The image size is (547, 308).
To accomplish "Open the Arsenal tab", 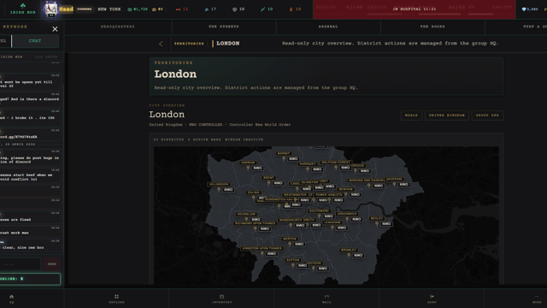I will tap(328, 27).
